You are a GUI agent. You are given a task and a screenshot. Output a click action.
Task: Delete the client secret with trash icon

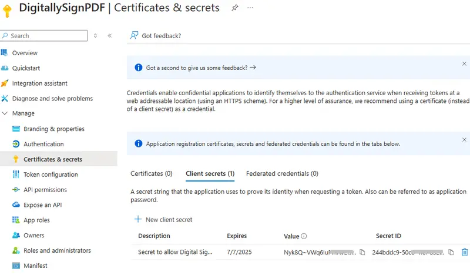[x=465, y=252]
